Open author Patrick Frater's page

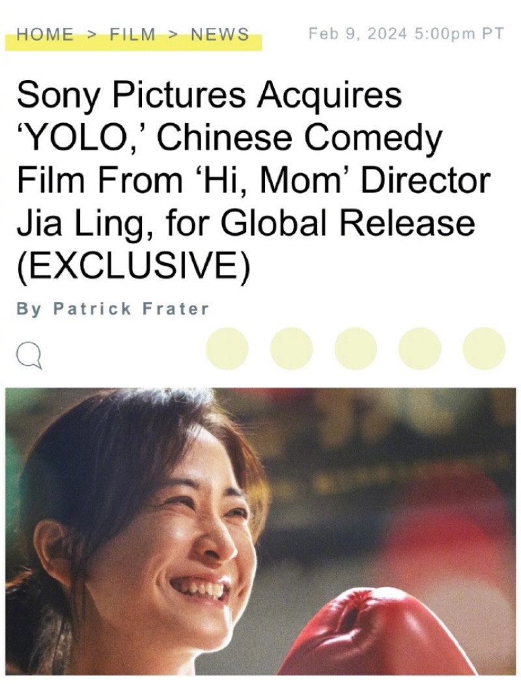tap(131, 308)
